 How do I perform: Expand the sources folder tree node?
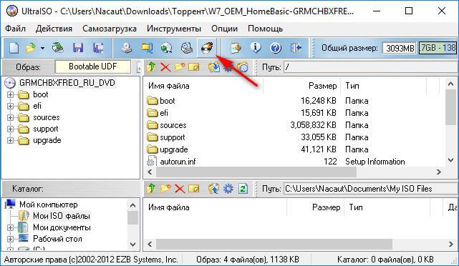point(10,117)
